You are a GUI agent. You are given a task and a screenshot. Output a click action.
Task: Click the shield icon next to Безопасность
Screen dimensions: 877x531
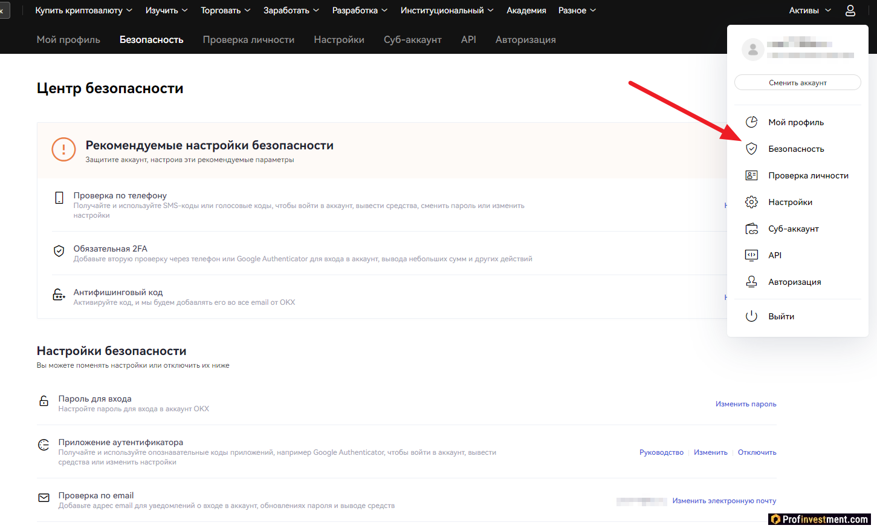751,149
